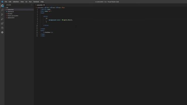Viewport: 187px width, 105px height.
Task: Click line number 7 in the gutter
Action: coord(37,20)
